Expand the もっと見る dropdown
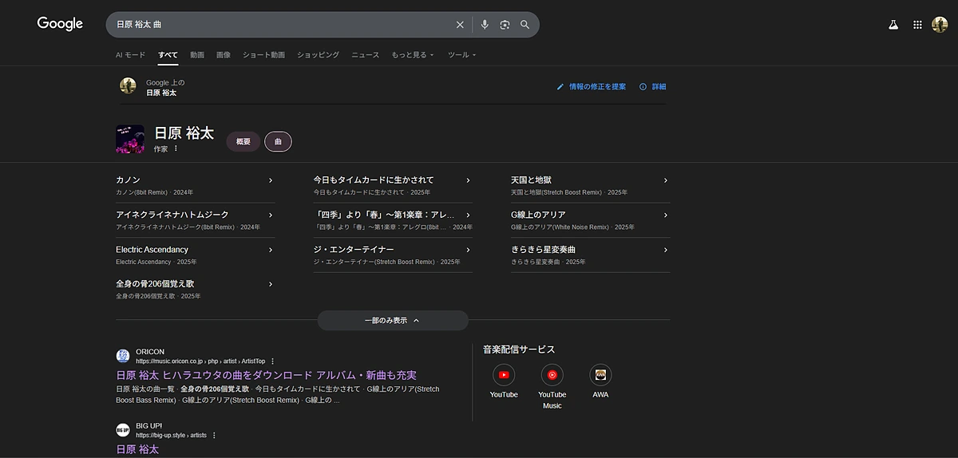Image resolution: width=958 pixels, height=458 pixels. 412,55
